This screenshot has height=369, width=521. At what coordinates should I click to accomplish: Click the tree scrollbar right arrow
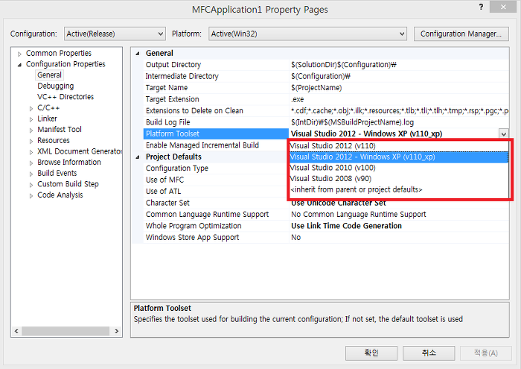pyautogui.click(x=117, y=331)
